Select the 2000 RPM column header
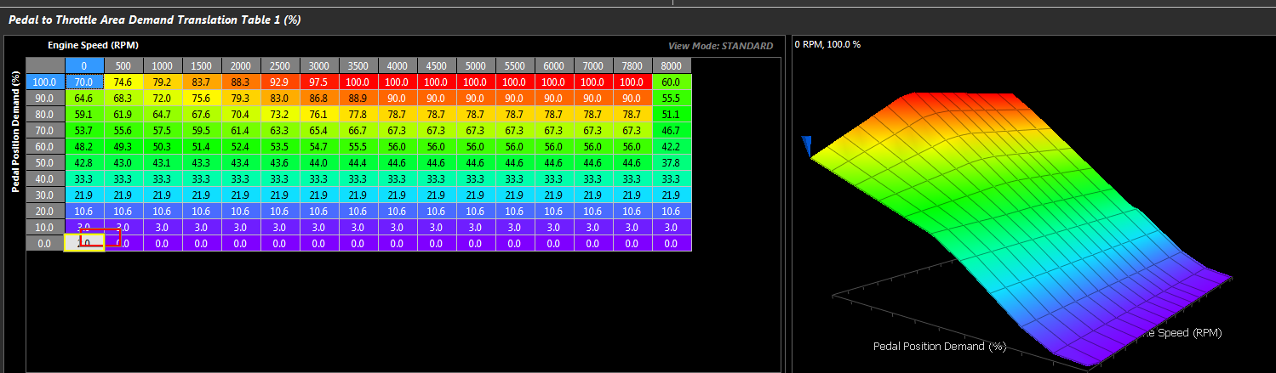Image resolution: width=1276 pixels, height=373 pixels. [x=241, y=65]
